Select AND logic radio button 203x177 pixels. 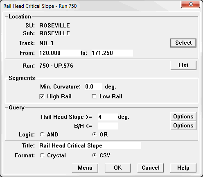click(x=42, y=134)
